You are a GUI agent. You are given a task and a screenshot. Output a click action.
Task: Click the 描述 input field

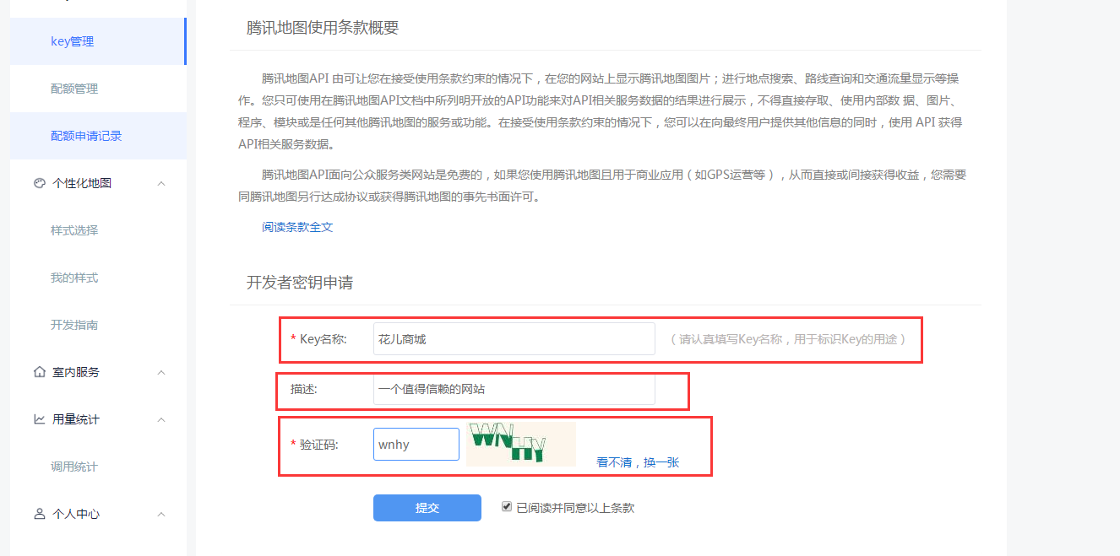[514, 389]
